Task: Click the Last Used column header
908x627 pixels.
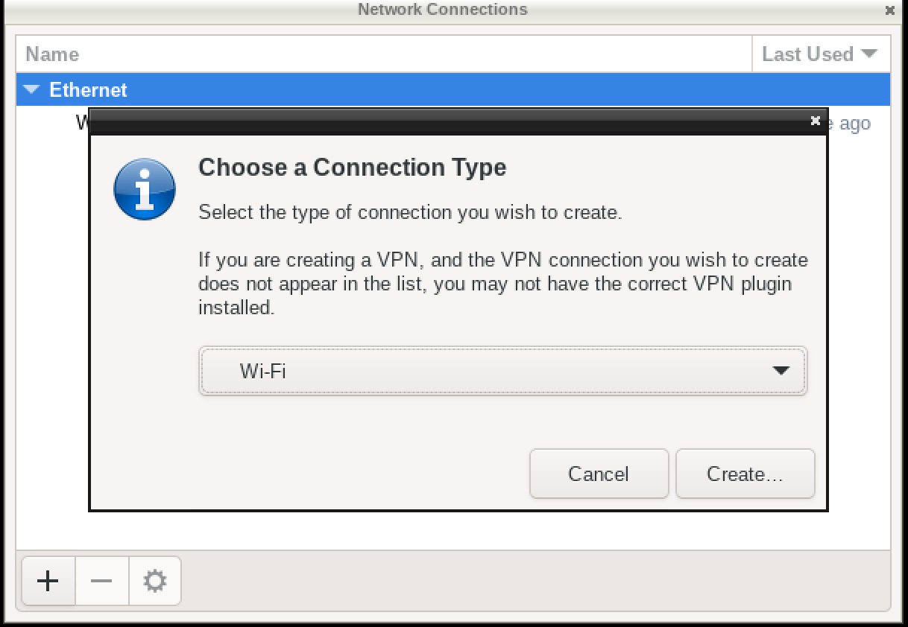Action: pos(808,54)
